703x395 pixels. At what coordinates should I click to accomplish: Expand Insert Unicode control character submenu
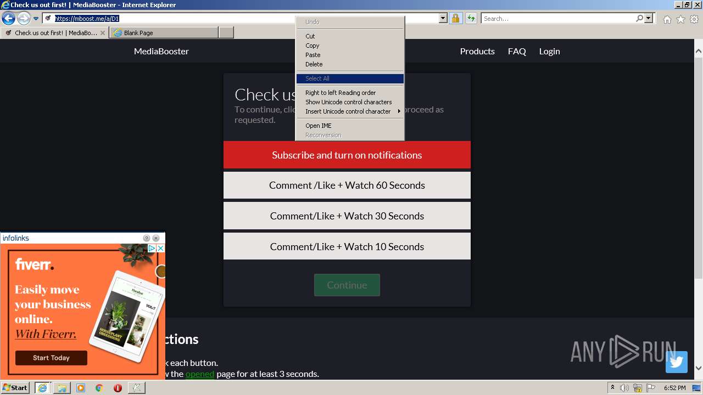tap(350, 111)
